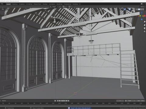This screenshot has width=146, height=109.
Task: Switch to Sculpting workspace tab
Action: 22,4
